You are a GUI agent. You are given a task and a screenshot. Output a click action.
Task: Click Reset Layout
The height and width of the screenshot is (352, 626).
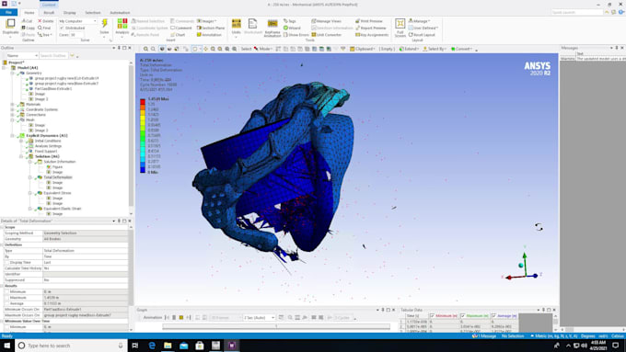[422, 35]
